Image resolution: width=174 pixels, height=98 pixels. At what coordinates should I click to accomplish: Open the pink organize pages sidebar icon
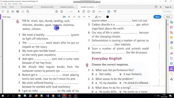tap(171, 27)
